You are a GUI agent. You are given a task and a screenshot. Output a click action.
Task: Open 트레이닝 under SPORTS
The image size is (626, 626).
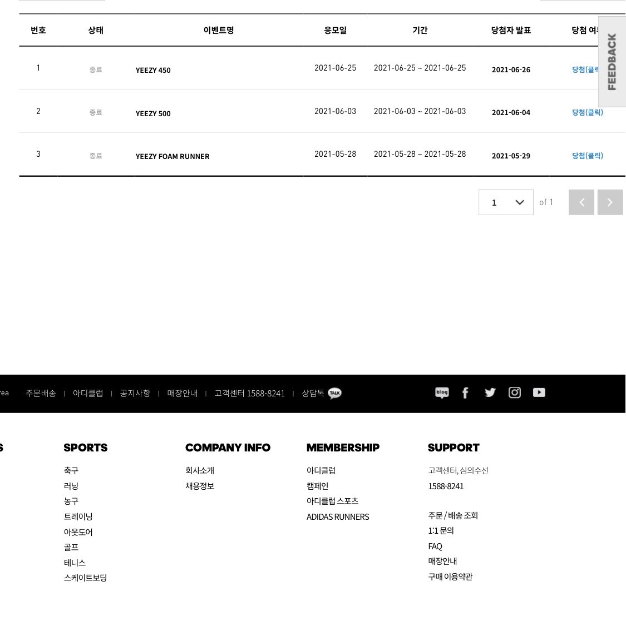pyautogui.click(x=78, y=516)
